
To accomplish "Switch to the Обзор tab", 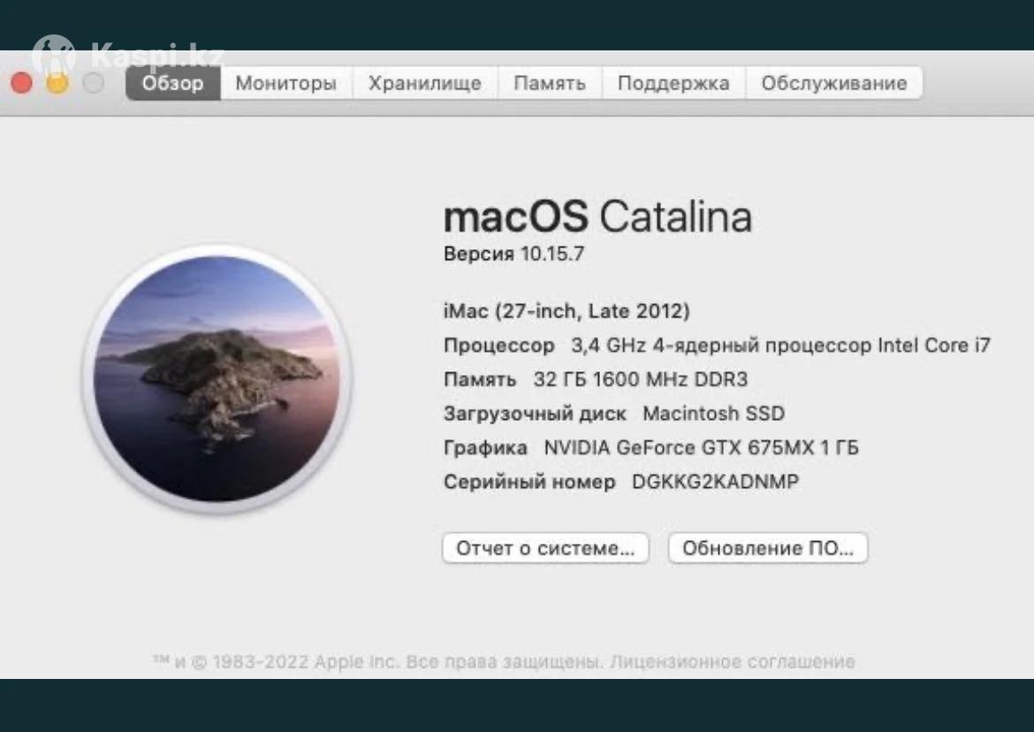I will [172, 83].
